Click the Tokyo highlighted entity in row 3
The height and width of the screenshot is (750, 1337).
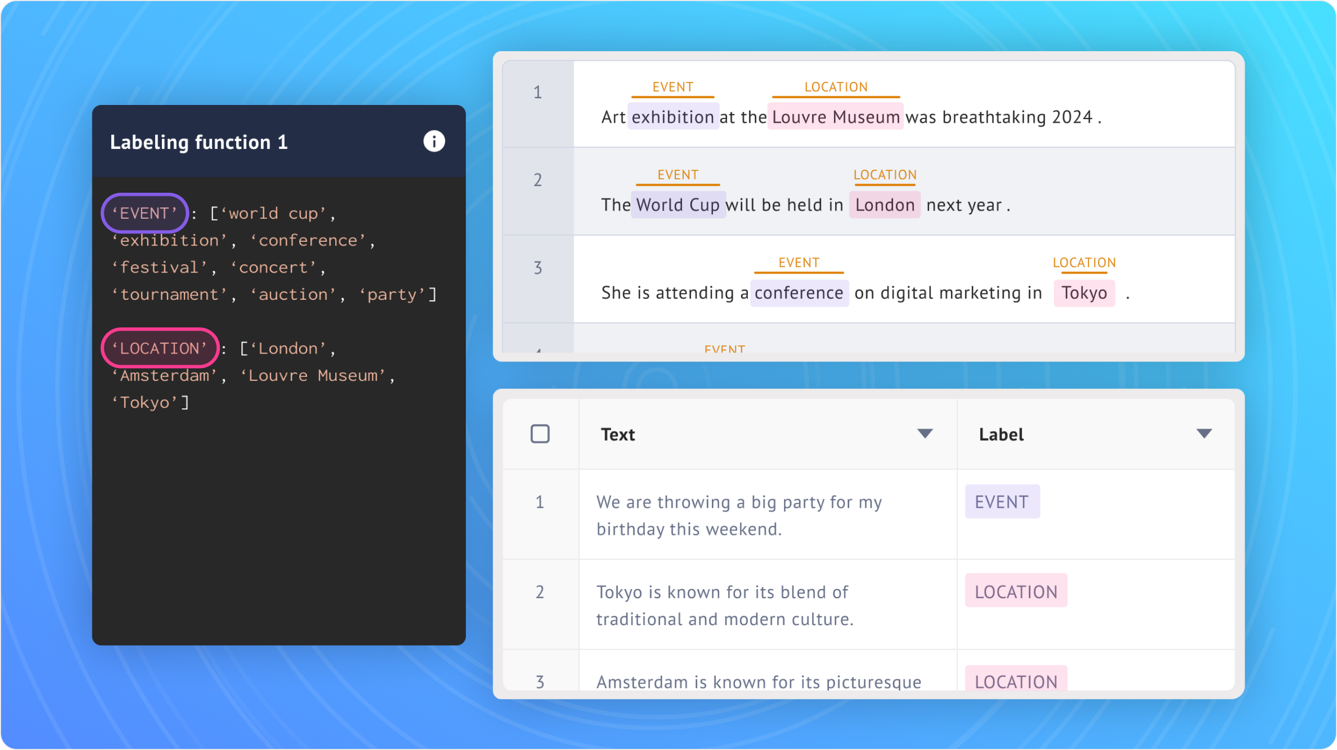coord(1084,292)
